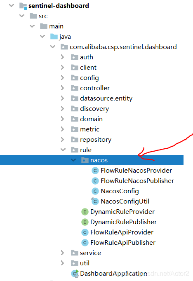Click the NacosConfig class icon
The width and height of the screenshot is (193, 281).
95,191
